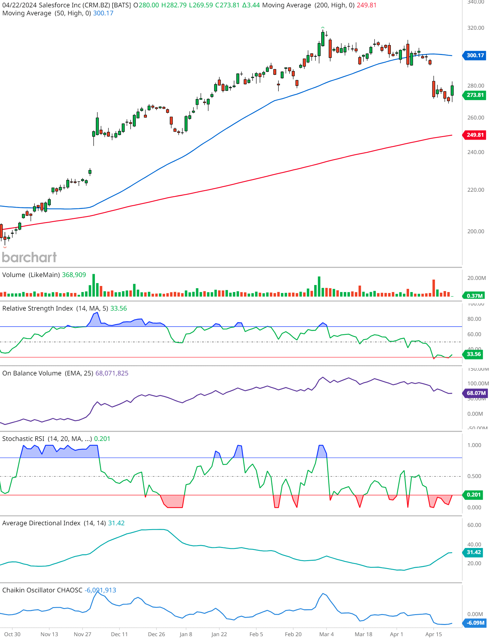Viewport: 493px width, 640px height.
Task: Click the Apr 15 date axis label
Action: (434, 634)
